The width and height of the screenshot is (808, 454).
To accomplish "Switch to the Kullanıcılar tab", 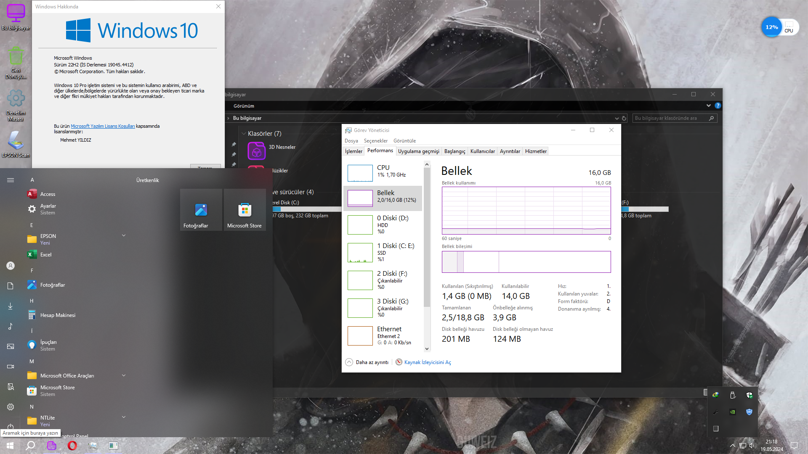I will coord(483,151).
